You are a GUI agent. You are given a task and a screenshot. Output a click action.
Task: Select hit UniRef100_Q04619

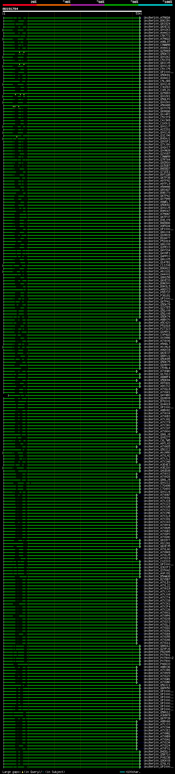[157, 404]
